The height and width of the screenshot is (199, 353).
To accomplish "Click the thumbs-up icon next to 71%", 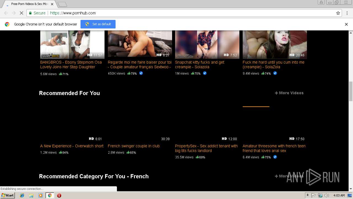I will (x=60, y=74).
